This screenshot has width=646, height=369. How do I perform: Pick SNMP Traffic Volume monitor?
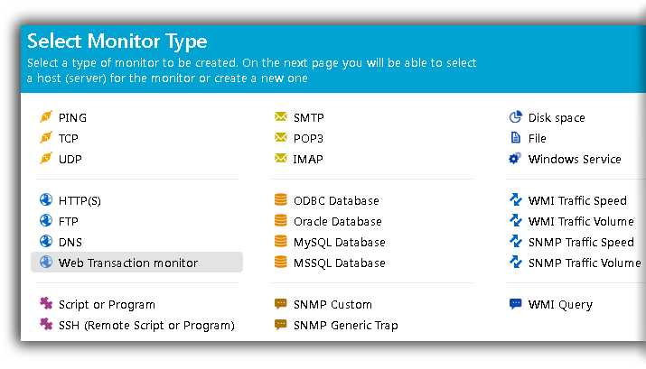pos(584,263)
